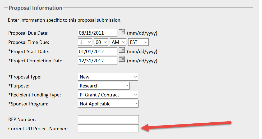
Task: Click the Project Completion Date field
Action: [x=98, y=61]
